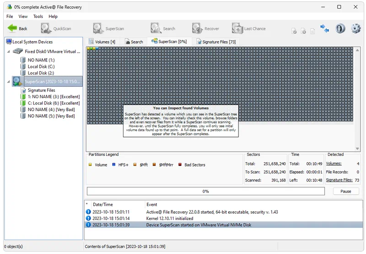
Task: Switch to the Search tab
Action: click(134, 42)
